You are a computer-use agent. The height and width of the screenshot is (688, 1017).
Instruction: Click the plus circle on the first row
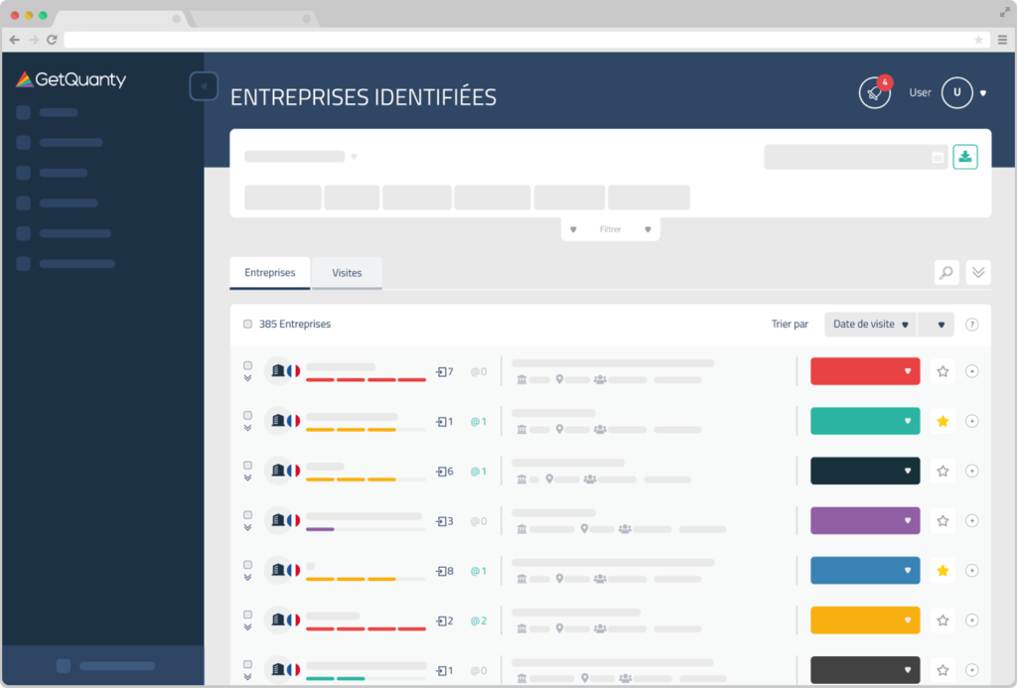pos(972,371)
